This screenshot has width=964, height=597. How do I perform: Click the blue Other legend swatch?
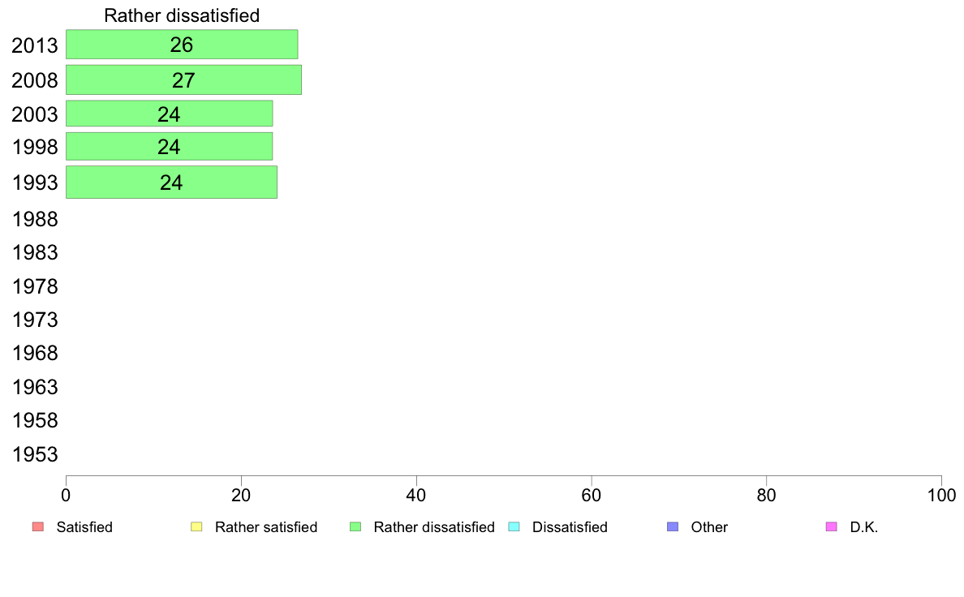672,527
